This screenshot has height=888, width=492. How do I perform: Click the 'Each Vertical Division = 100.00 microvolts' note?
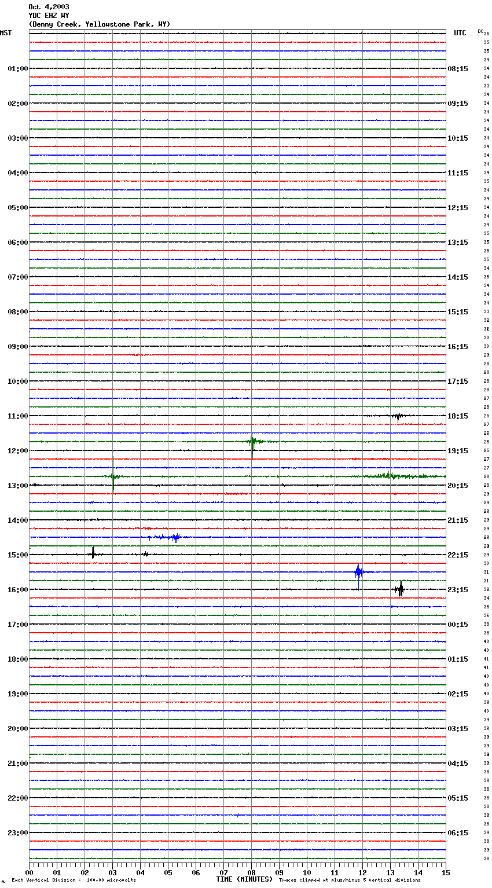pyautogui.click(x=74, y=880)
